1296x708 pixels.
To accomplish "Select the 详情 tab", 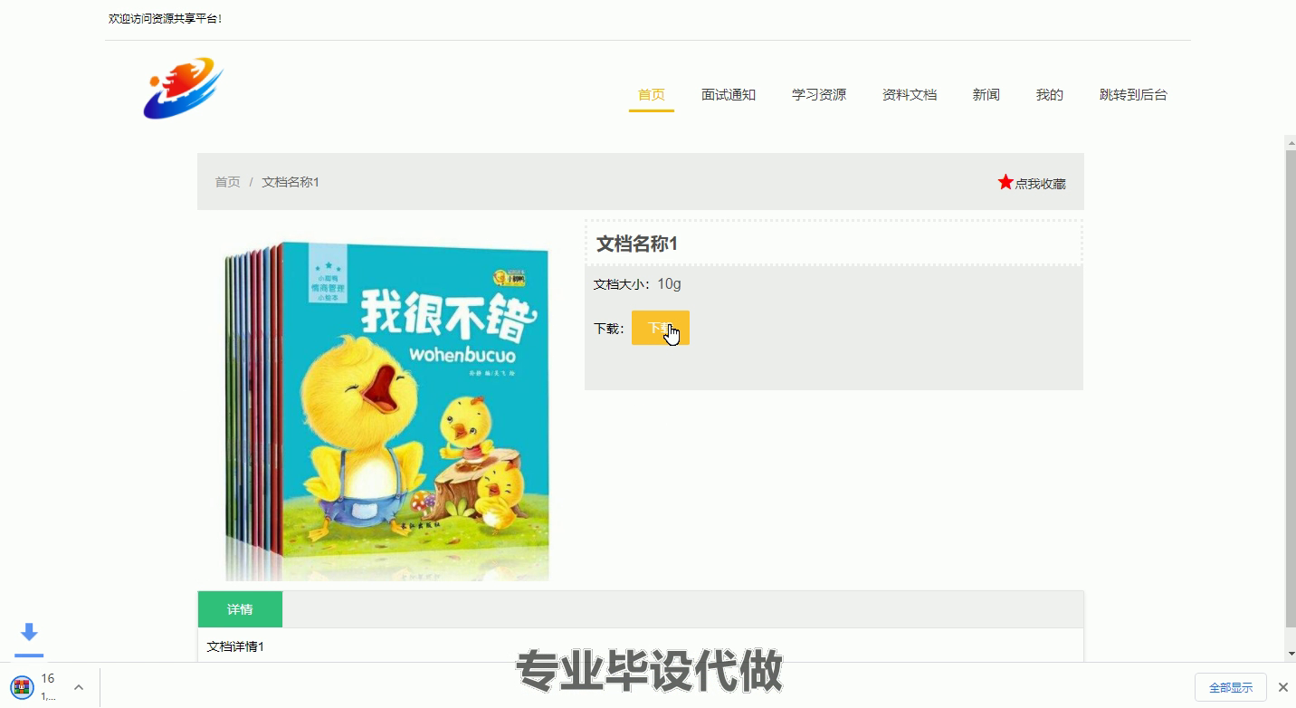I will (240, 609).
